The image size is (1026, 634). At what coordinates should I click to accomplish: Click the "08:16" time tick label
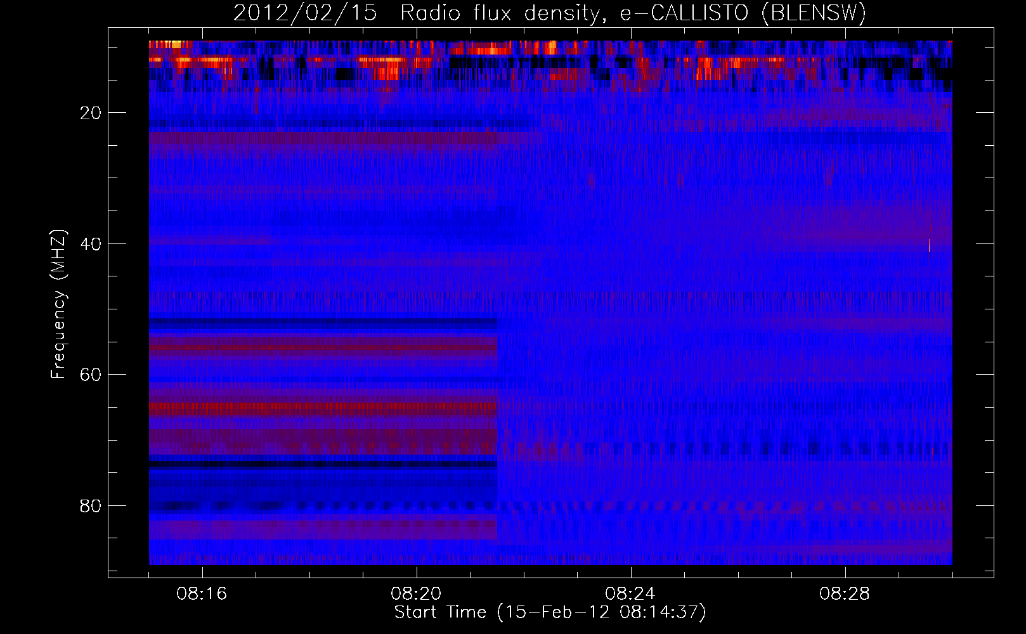pyautogui.click(x=202, y=594)
